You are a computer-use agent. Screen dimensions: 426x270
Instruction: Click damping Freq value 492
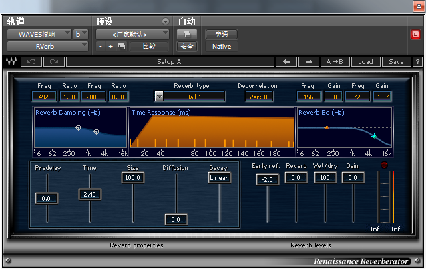(44, 97)
